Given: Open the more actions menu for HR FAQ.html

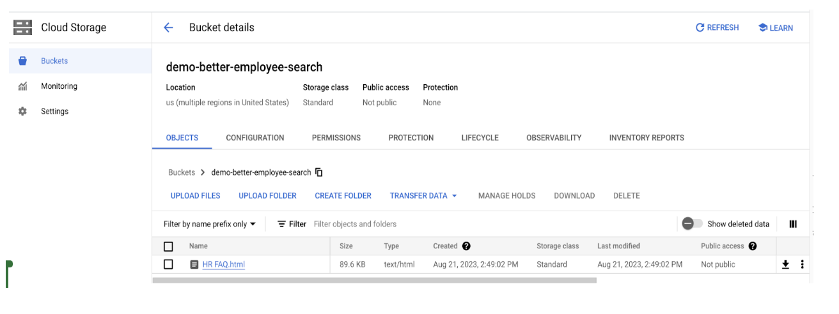Looking at the screenshot, I should [x=802, y=264].
